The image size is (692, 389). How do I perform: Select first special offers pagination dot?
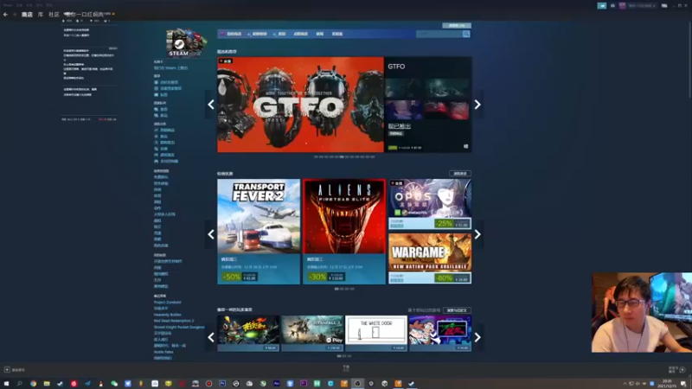(336, 289)
